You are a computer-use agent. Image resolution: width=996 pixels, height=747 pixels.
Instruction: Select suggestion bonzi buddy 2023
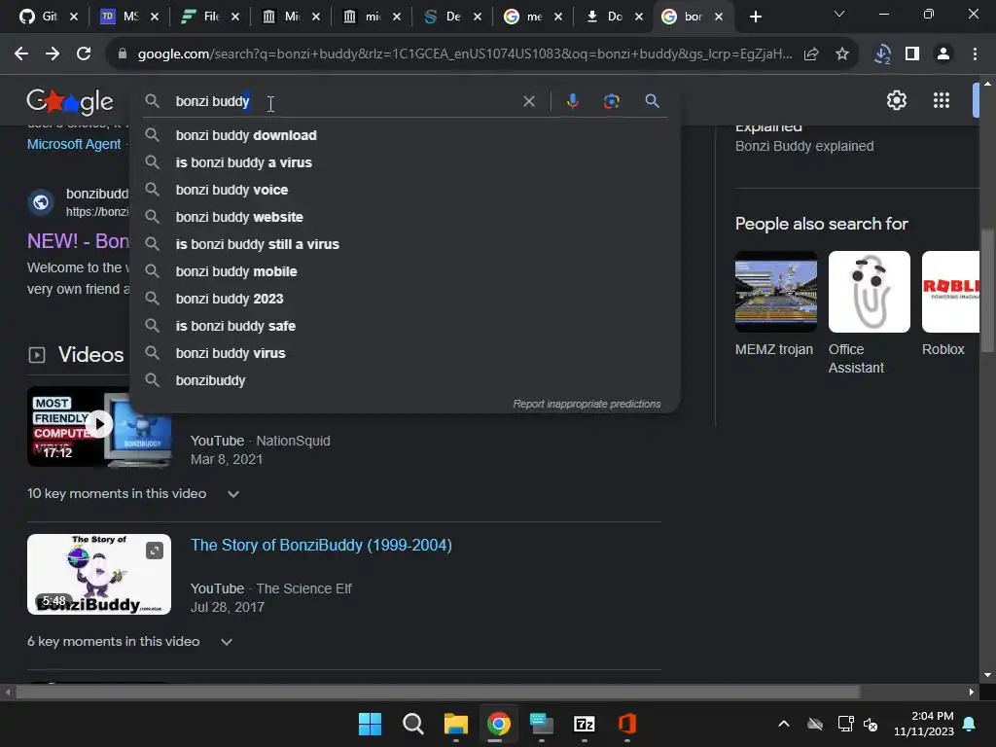tap(405, 300)
